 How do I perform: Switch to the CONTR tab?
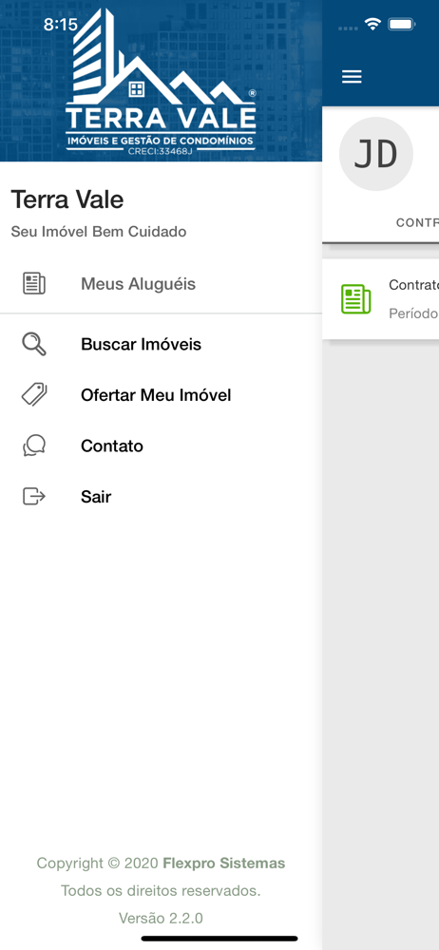click(417, 222)
